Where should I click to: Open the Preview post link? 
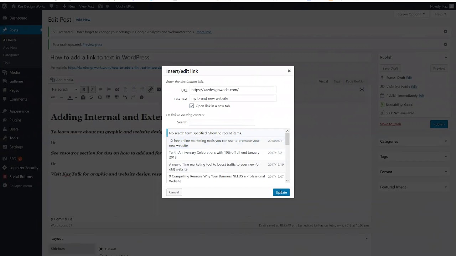92,44
